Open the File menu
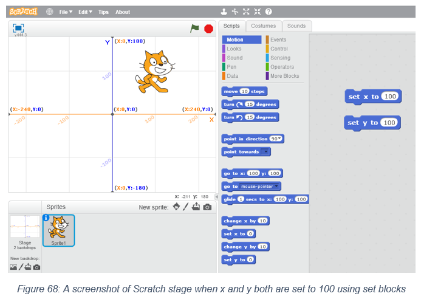Image resolution: width=421 pixels, height=299 pixels. click(66, 12)
